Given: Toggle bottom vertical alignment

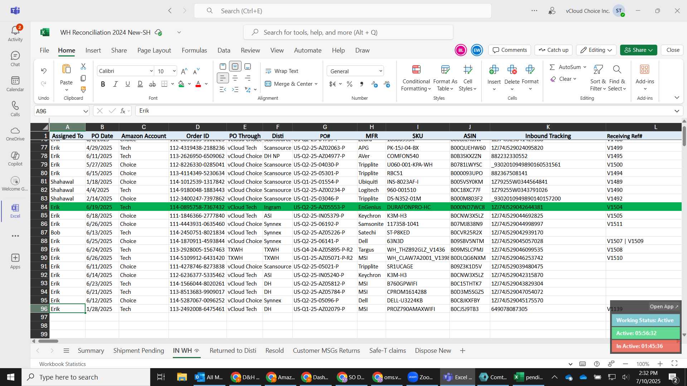Looking at the screenshot, I should pos(248,66).
